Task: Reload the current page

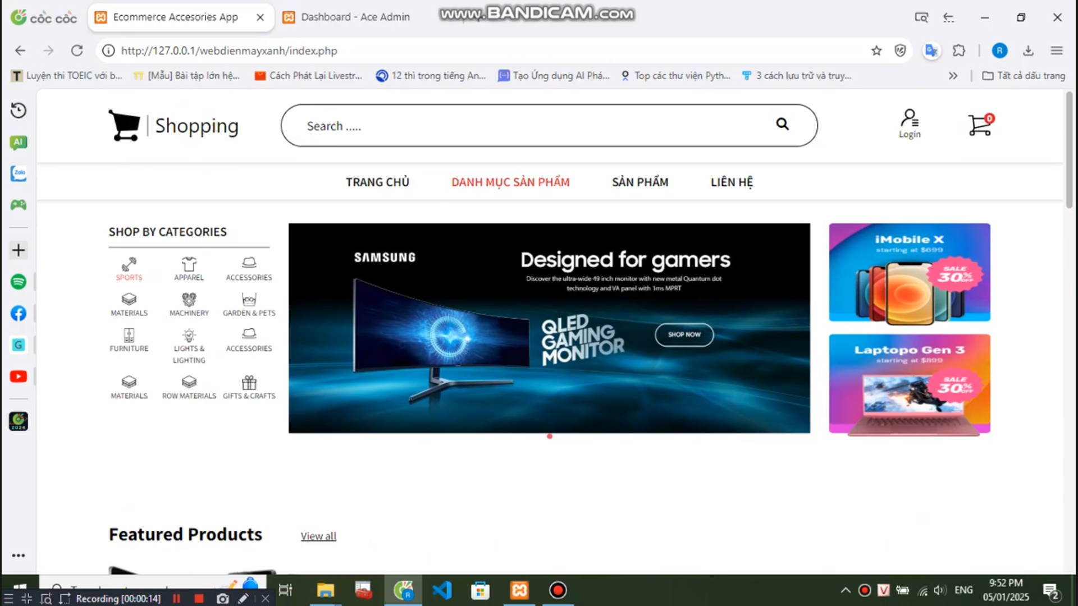Action: coord(77,51)
